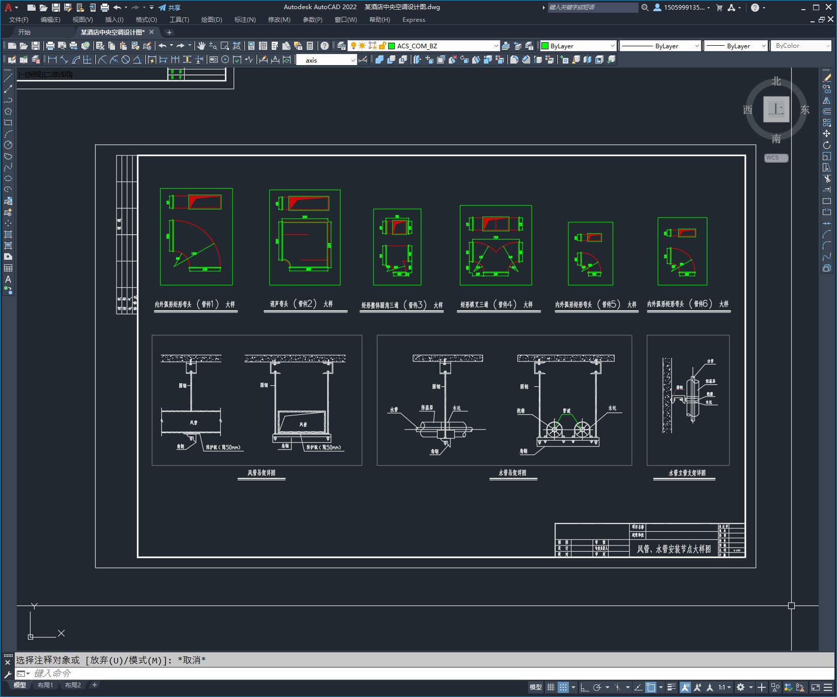Add a new drawing tab with plus button
The height and width of the screenshot is (697, 837).
(169, 32)
